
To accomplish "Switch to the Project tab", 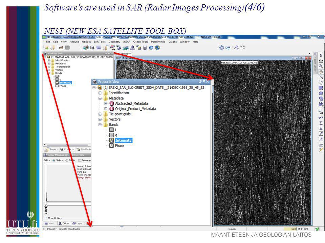I will (x=51, y=149).
